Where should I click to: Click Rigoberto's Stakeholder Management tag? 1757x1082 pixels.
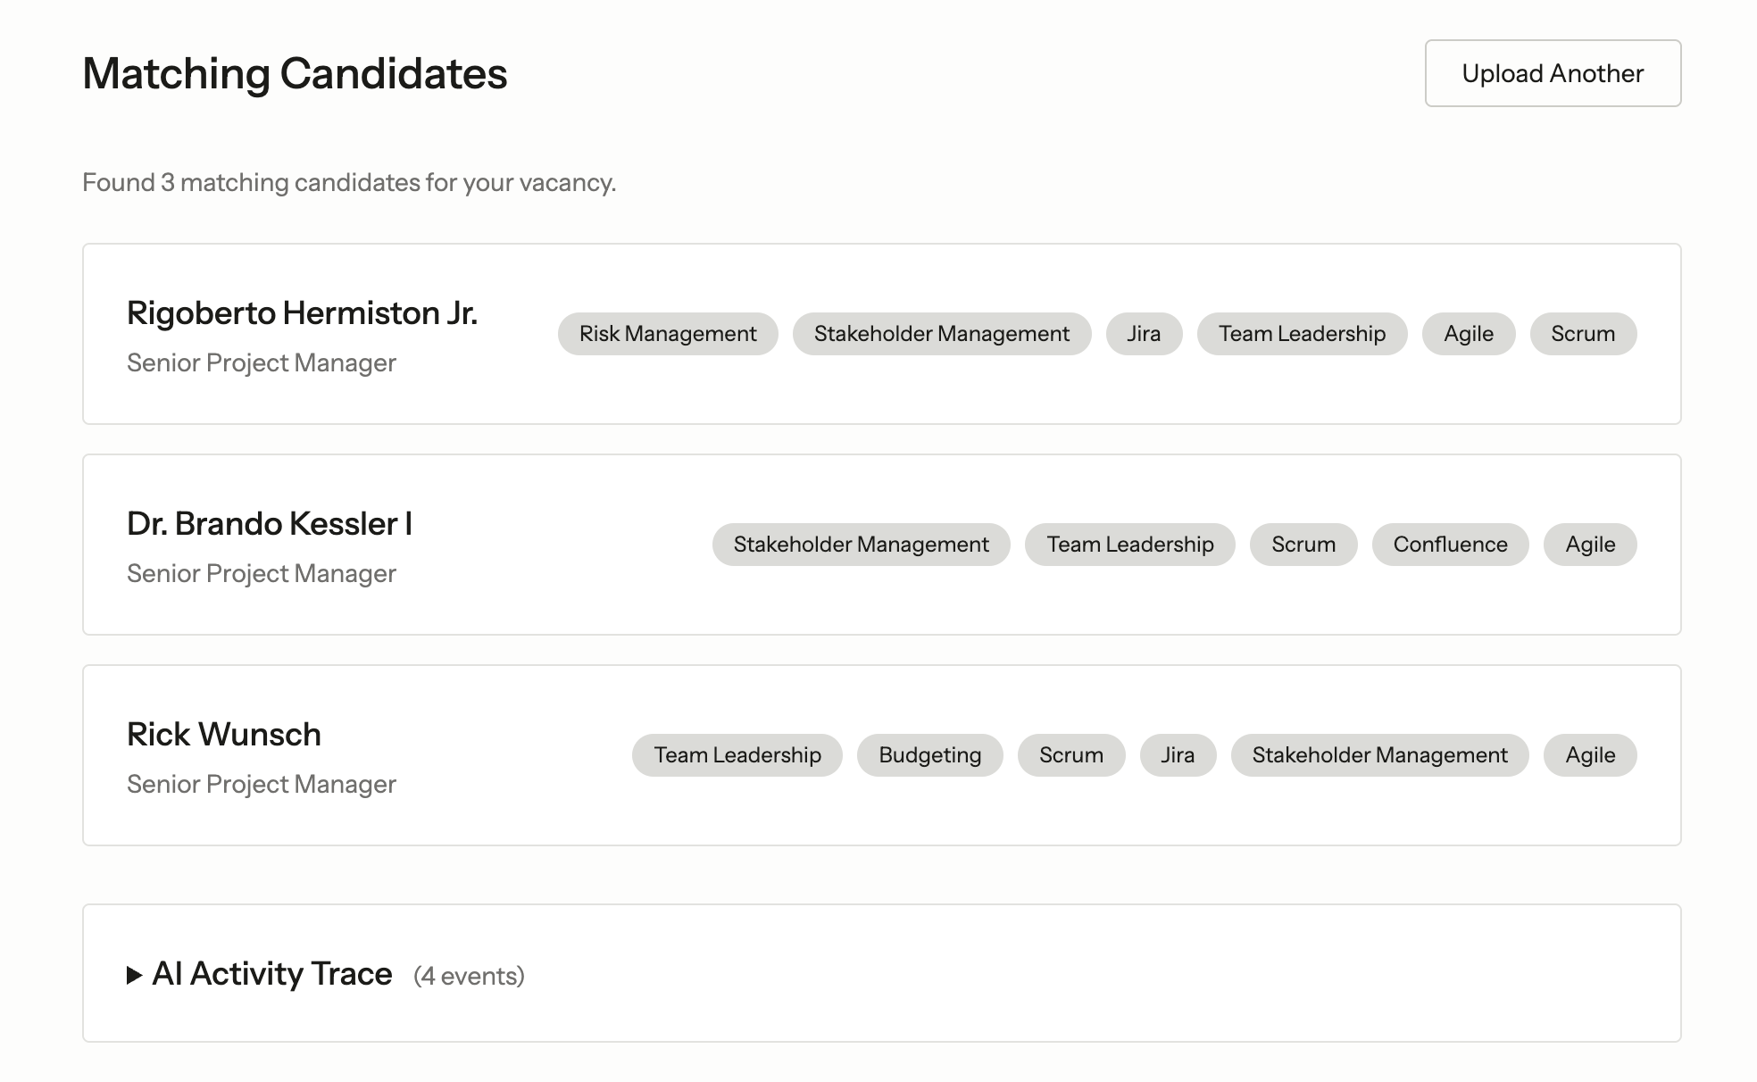point(942,334)
